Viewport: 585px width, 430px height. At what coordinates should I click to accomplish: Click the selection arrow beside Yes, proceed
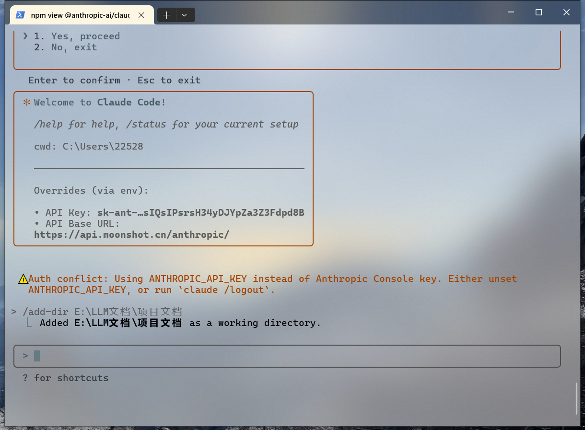coord(25,36)
